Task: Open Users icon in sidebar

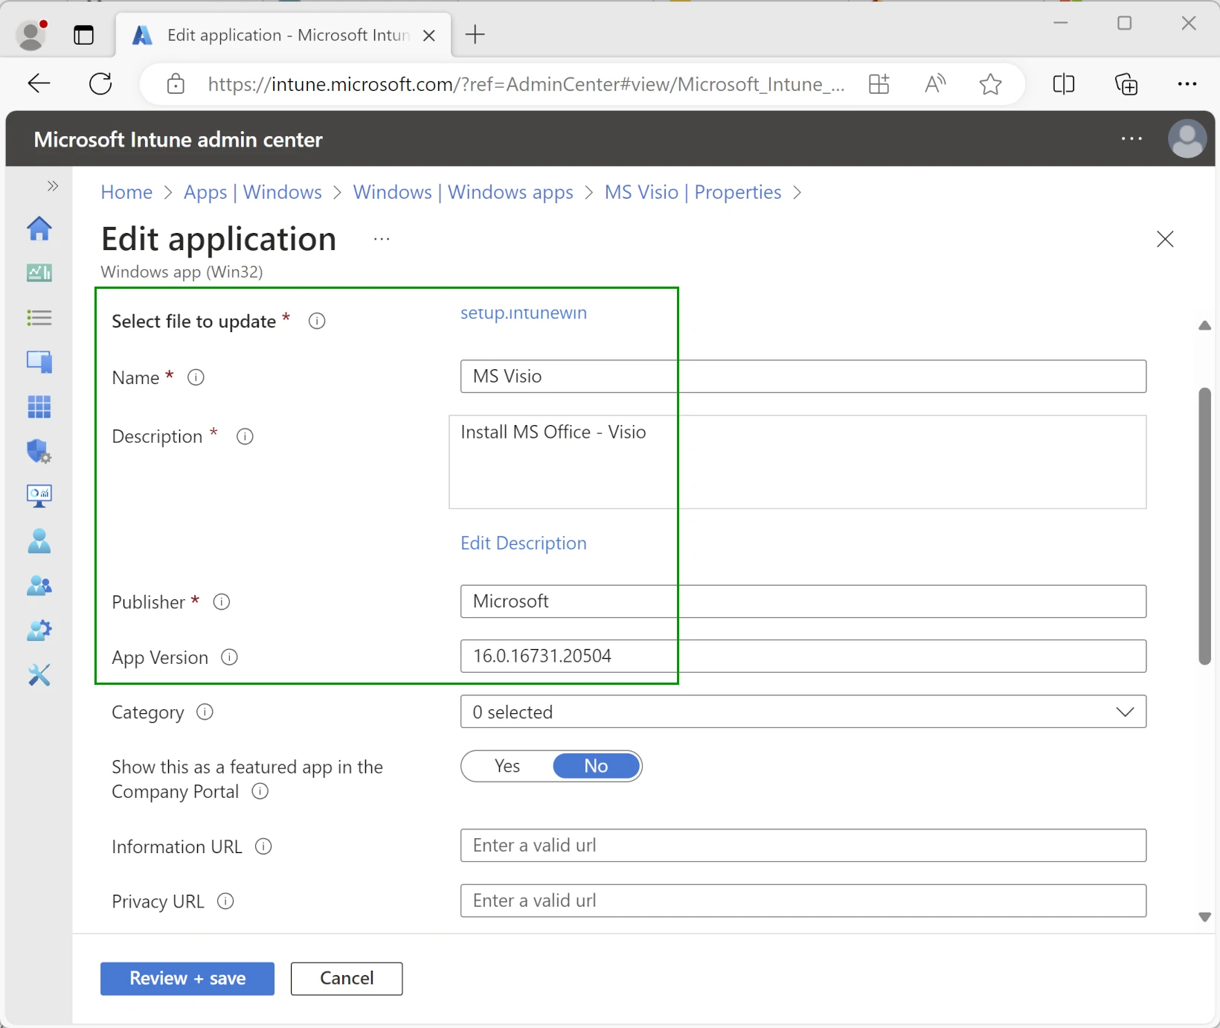Action: [x=39, y=541]
